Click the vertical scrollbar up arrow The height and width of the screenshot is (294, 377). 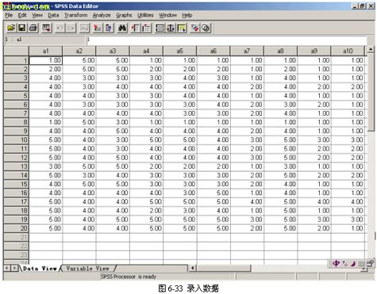pos(371,49)
